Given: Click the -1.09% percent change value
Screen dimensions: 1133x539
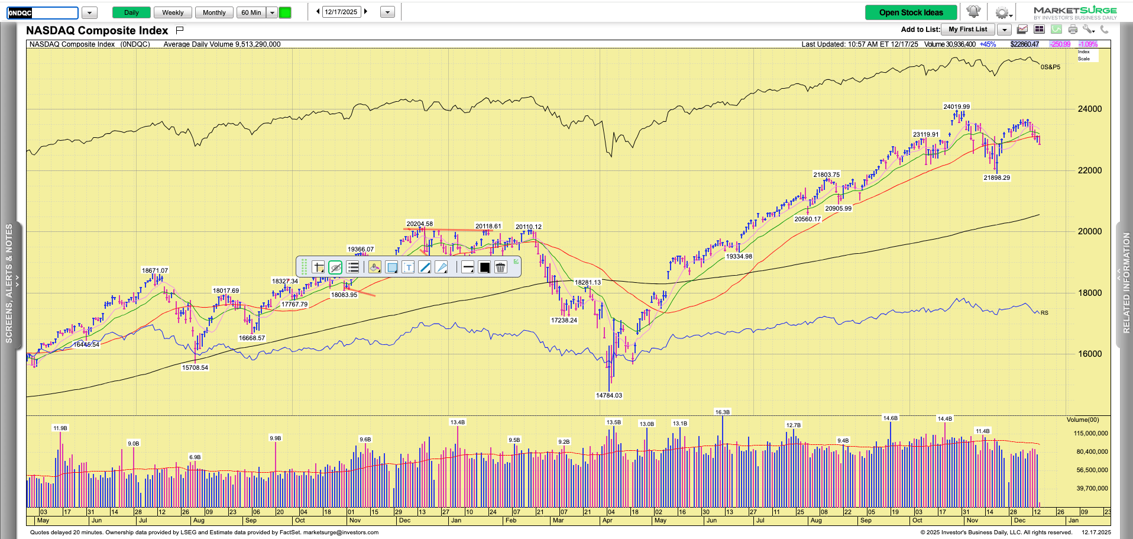Looking at the screenshot, I should (1087, 44).
